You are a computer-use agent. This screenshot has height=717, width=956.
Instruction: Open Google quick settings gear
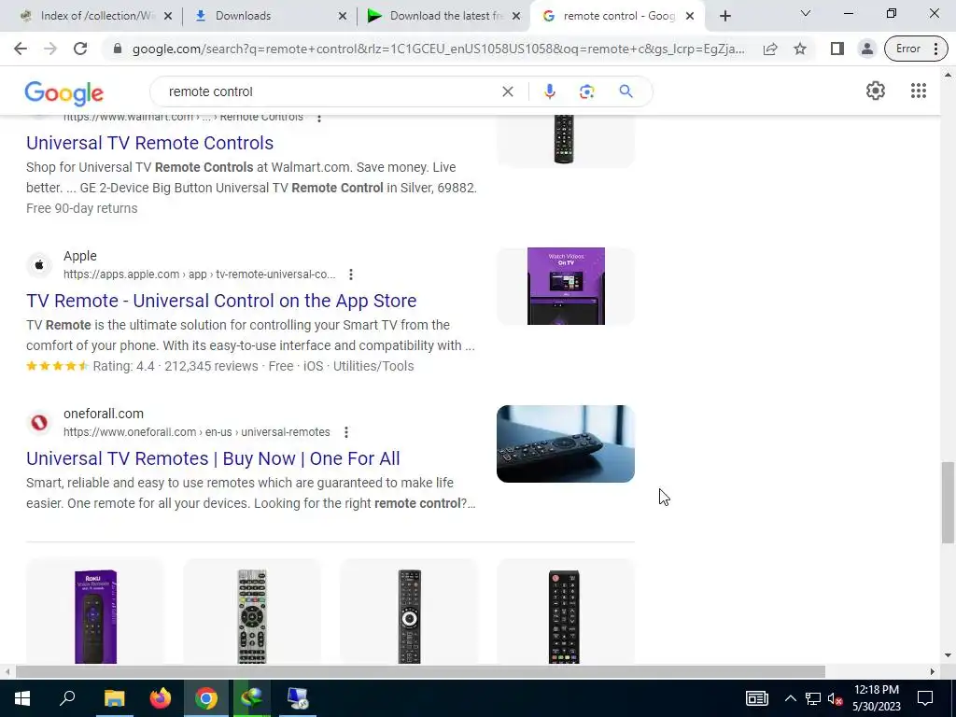pyautogui.click(x=876, y=91)
